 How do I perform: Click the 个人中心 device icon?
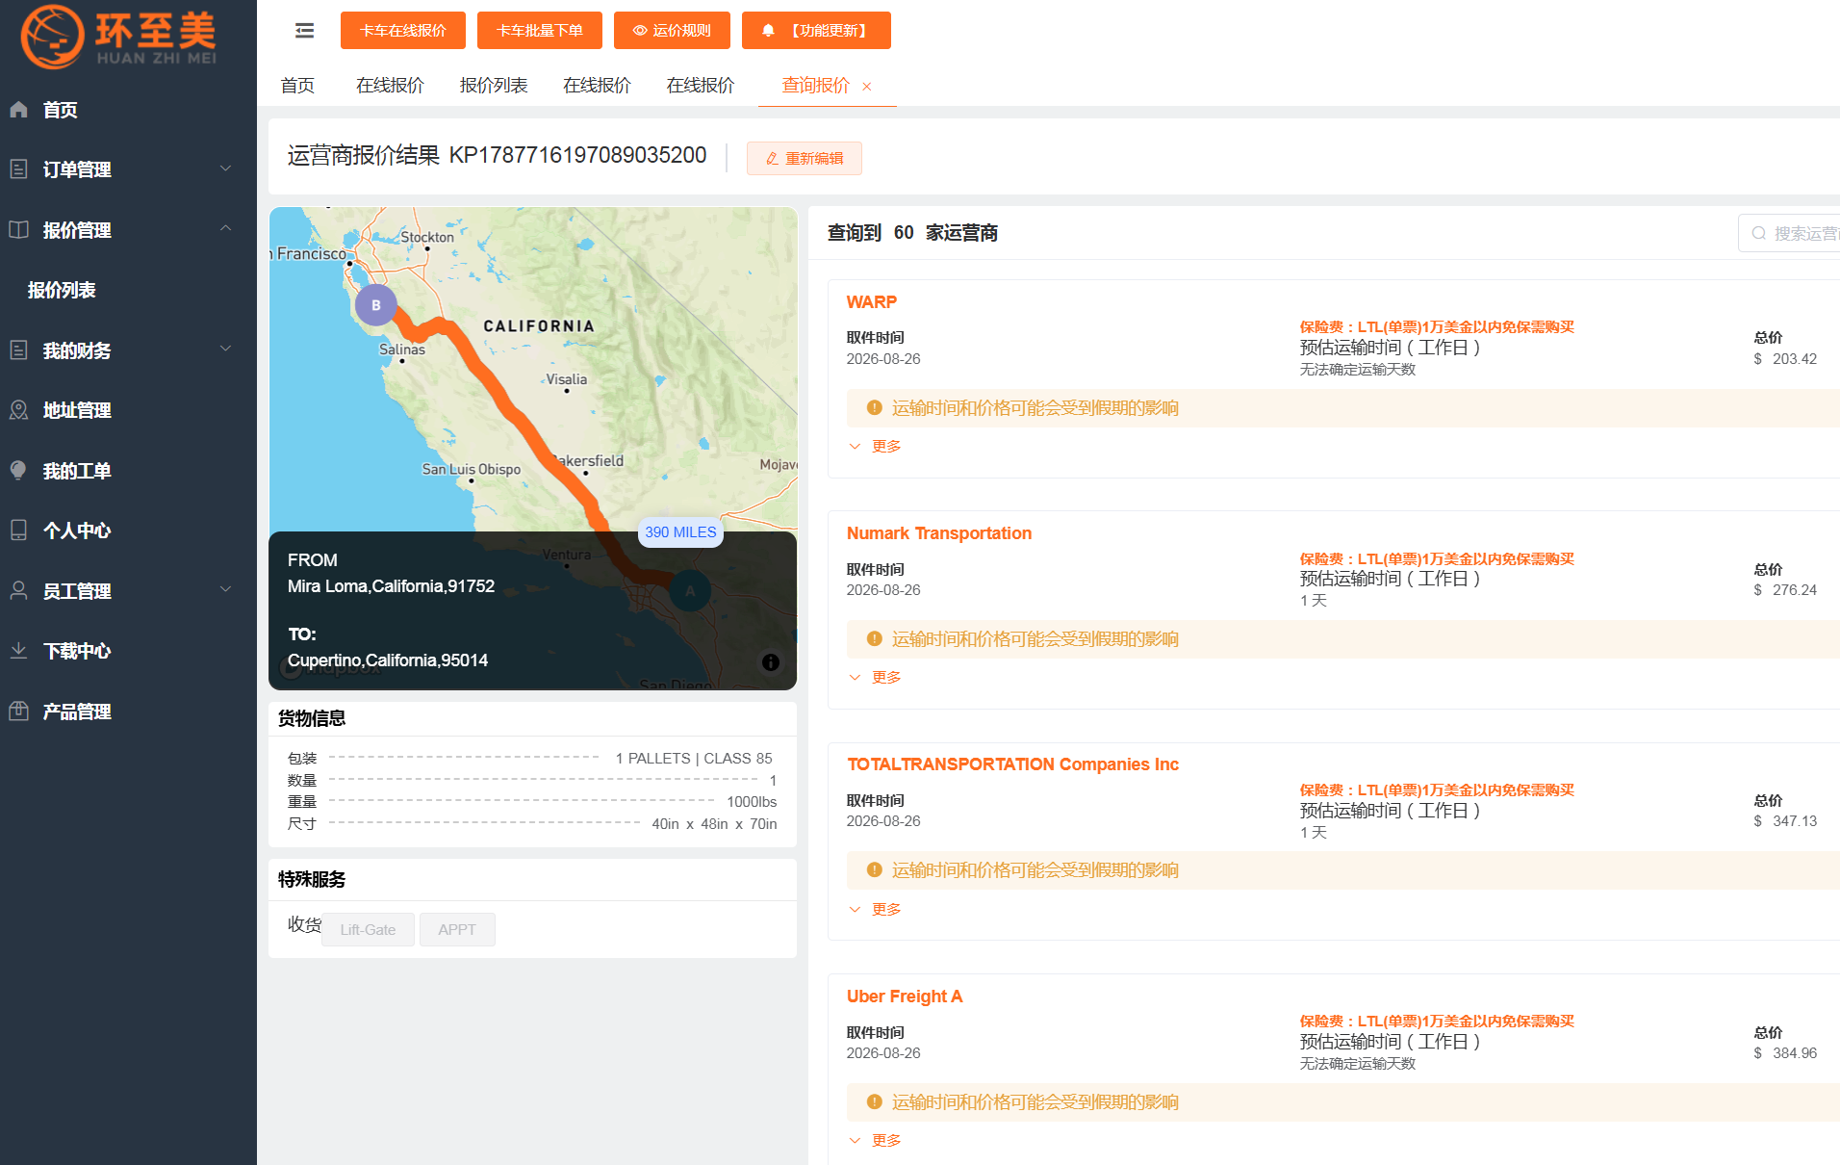click(x=18, y=531)
